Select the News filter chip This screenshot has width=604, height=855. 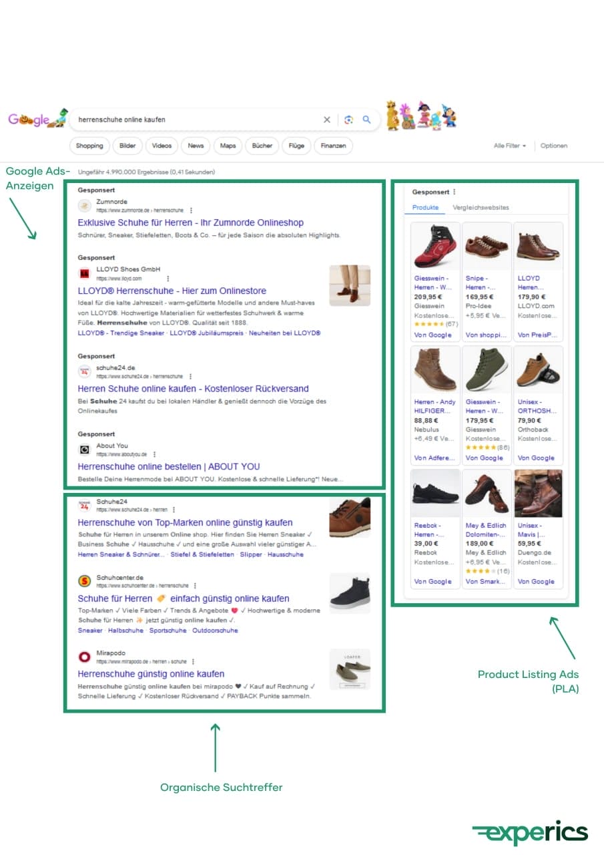pos(196,146)
